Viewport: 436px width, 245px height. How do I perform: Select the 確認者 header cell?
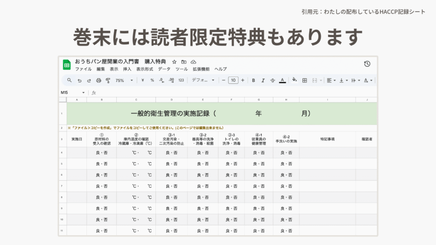tap(367, 139)
